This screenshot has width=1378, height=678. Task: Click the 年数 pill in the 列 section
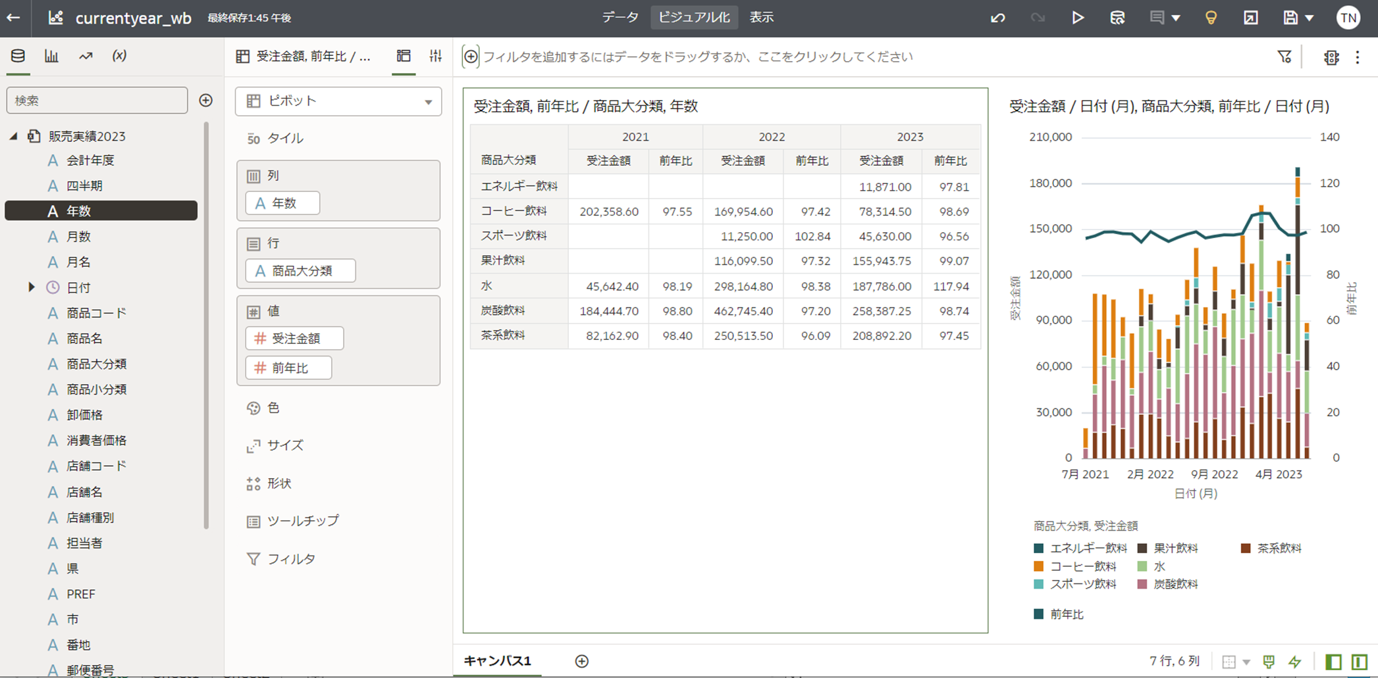[282, 203]
